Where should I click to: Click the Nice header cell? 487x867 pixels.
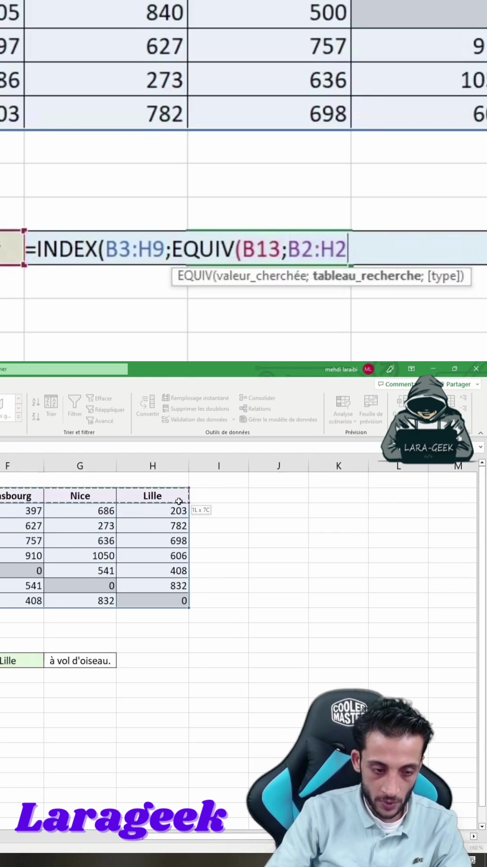80,496
